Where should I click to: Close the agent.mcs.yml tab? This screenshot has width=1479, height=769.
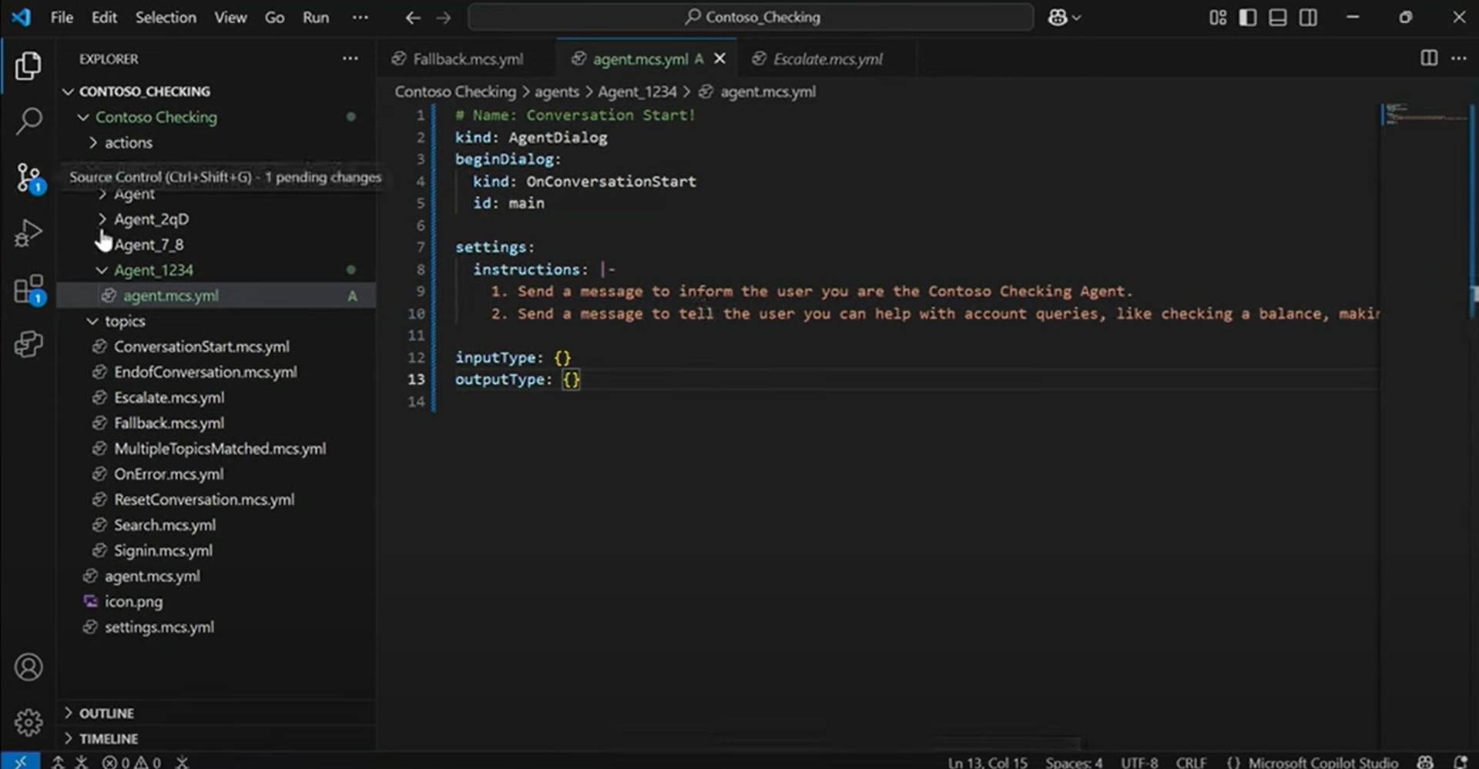point(719,59)
